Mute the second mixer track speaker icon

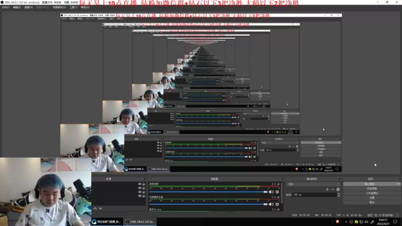[x=271, y=204]
